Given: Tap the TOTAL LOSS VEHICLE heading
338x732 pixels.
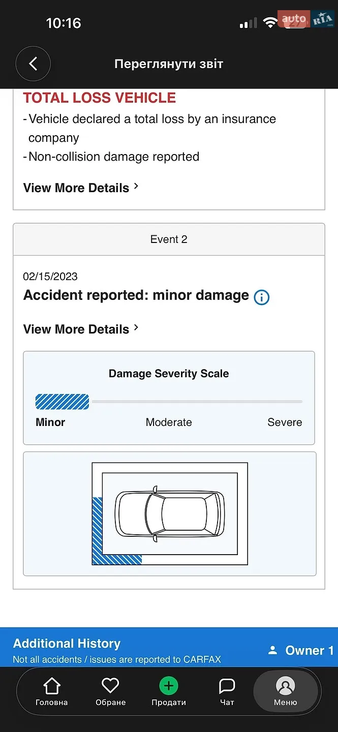Looking at the screenshot, I should pyautogui.click(x=100, y=98).
